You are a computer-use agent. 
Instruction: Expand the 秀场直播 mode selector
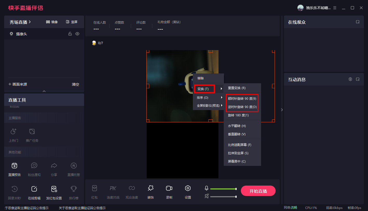click(x=20, y=22)
